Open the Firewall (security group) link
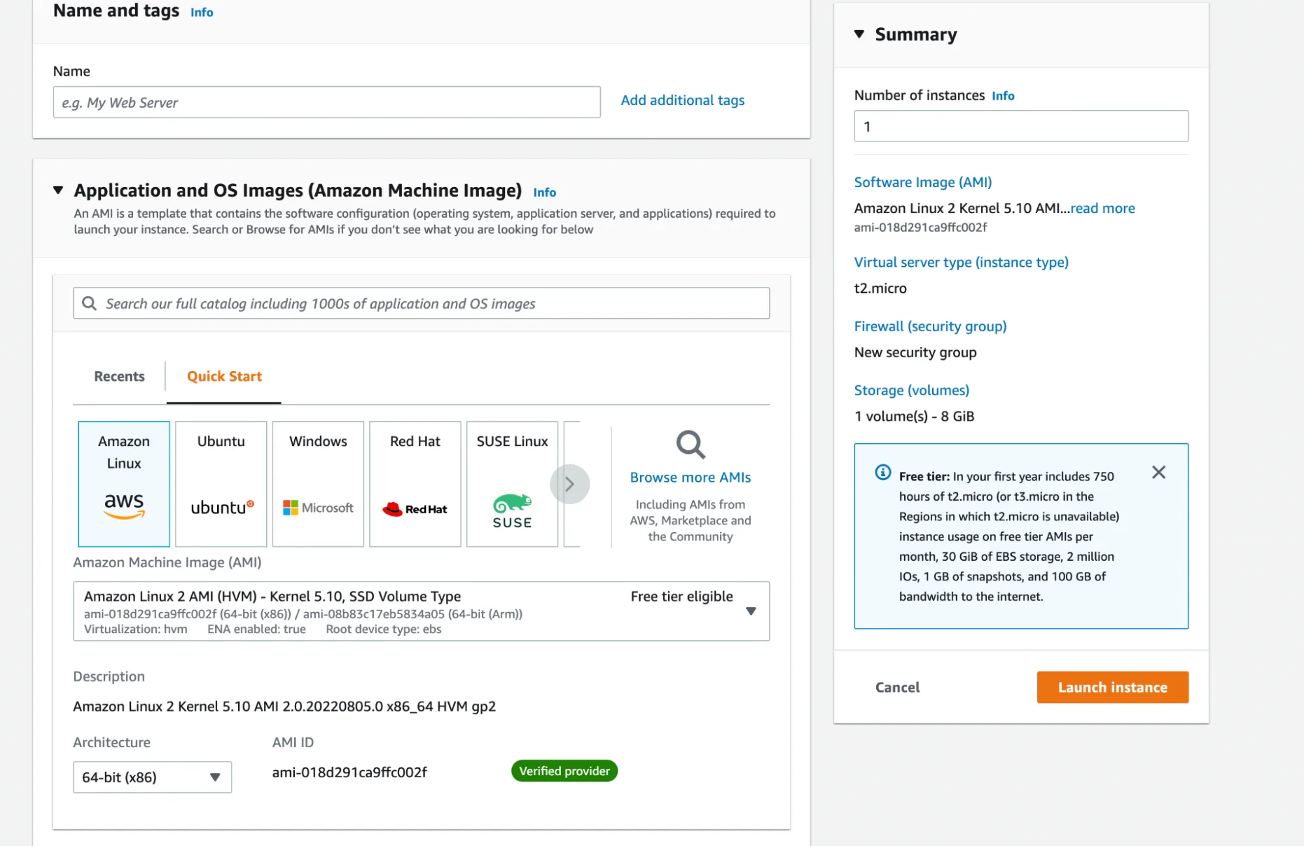 pyautogui.click(x=930, y=326)
